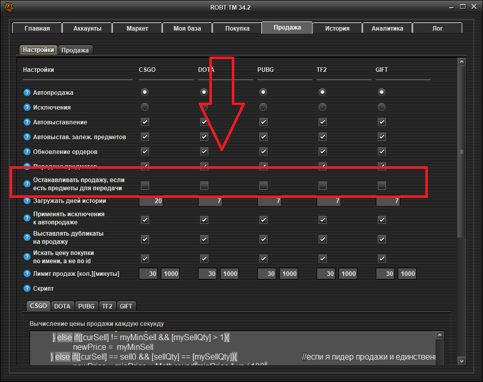Open the Продажа sub-tab under settings

tap(75, 50)
